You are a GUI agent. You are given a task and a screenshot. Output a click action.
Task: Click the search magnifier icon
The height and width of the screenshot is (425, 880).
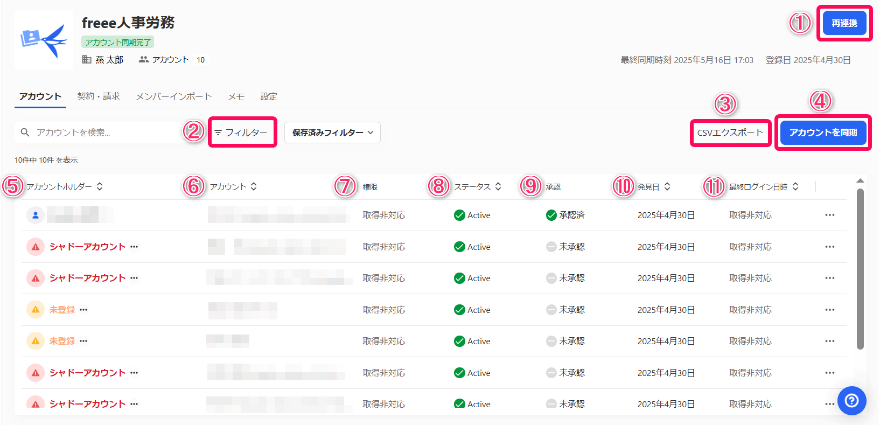click(25, 133)
